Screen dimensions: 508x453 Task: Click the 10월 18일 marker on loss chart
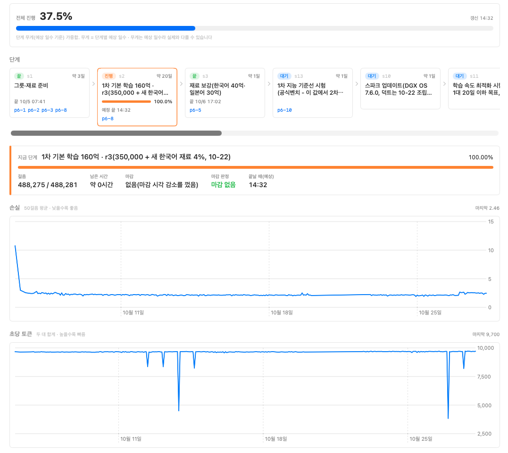pos(282,313)
